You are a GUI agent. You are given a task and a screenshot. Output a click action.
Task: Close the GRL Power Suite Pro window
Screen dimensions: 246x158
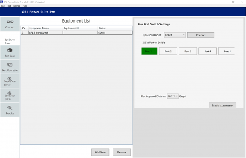tap(241, 2)
